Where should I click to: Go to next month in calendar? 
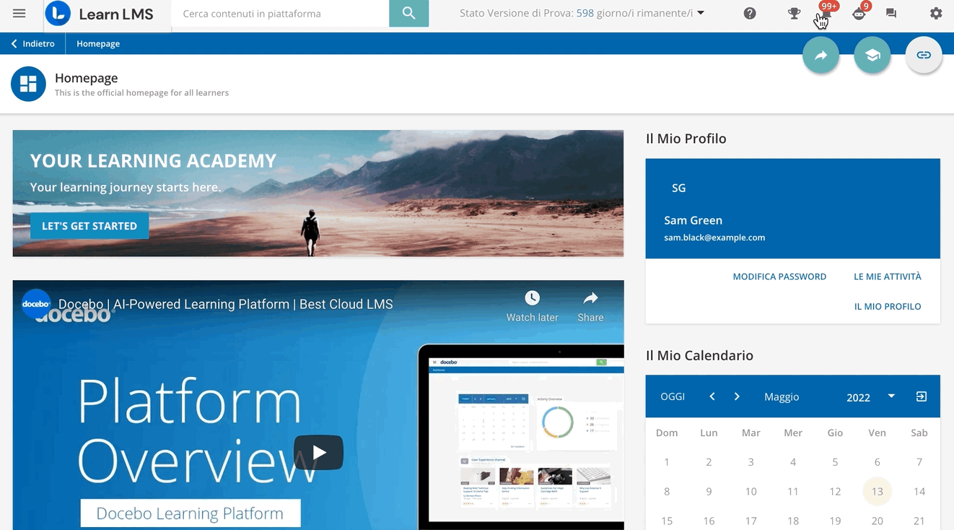coord(737,396)
